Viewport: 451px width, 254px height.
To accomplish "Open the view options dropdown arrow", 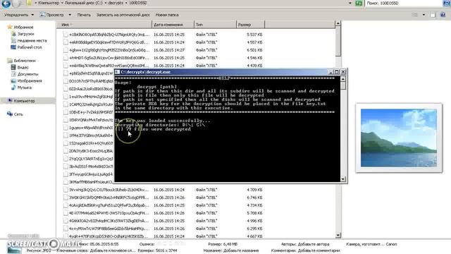I will pos(424,15).
